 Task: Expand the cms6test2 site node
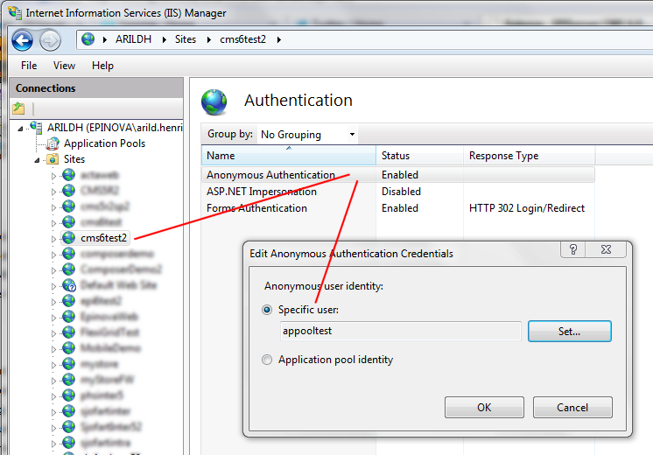point(53,238)
